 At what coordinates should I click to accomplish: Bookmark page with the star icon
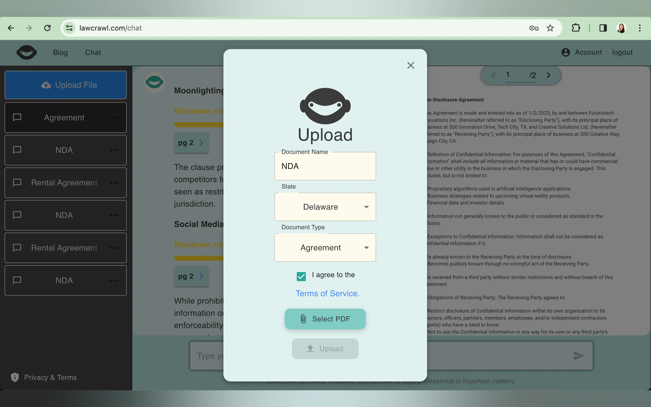pos(550,28)
